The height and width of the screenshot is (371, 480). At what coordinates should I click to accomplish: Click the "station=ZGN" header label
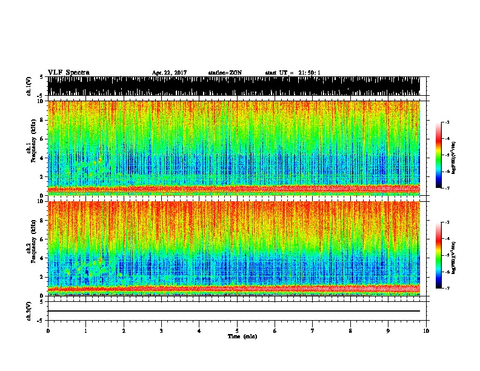pos(225,73)
